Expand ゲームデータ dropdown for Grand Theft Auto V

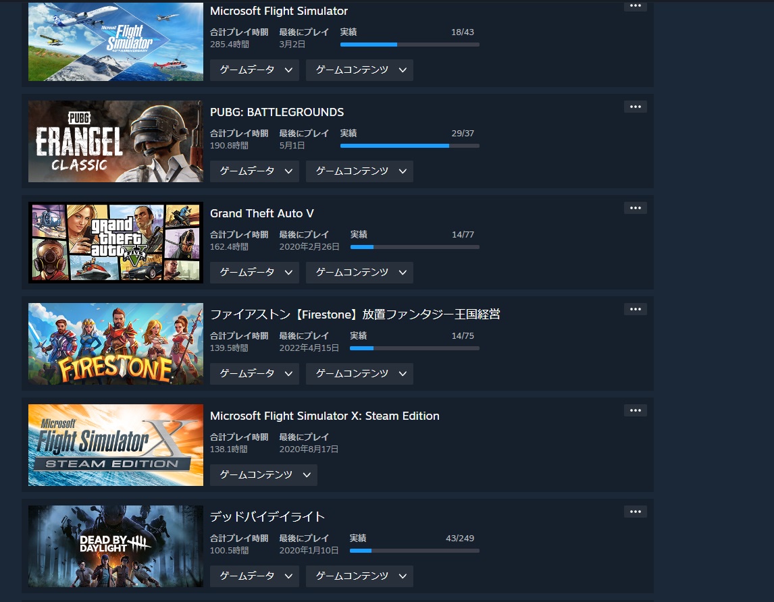255,273
